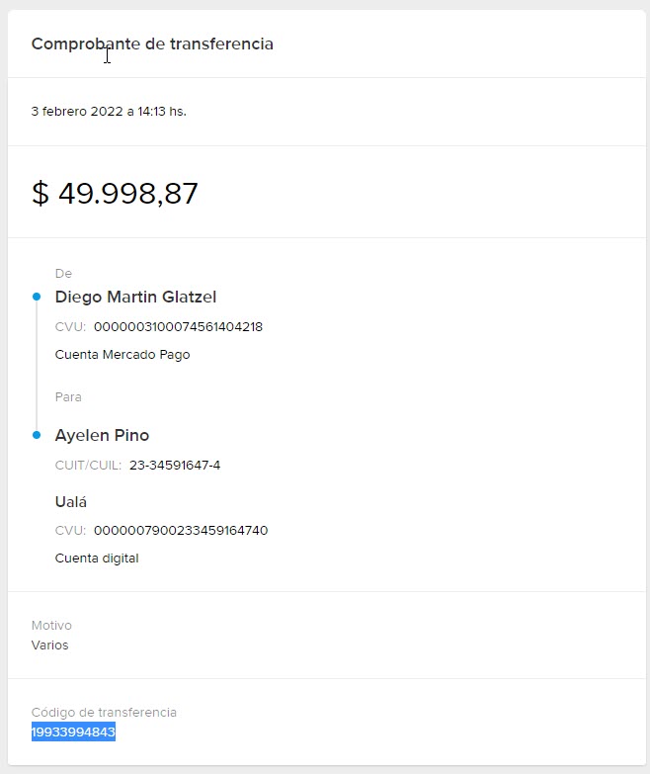Click the "Para" label above the recipient

pos(68,397)
